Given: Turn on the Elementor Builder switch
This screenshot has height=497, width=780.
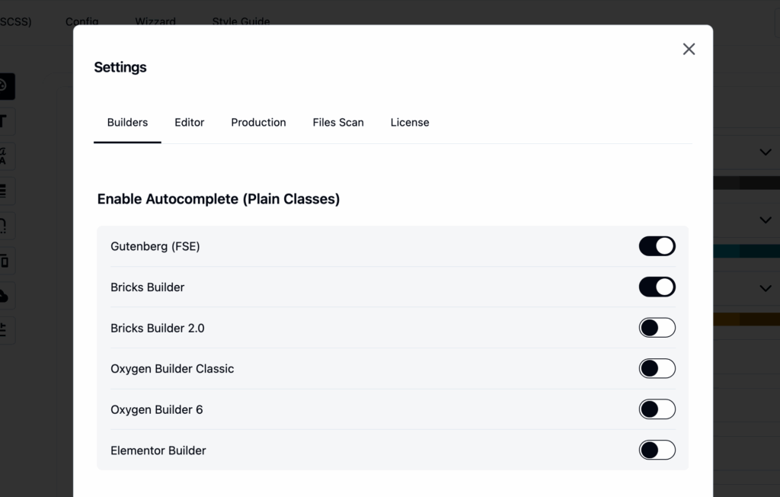Looking at the screenshot, I should click(x=657, y=450).
